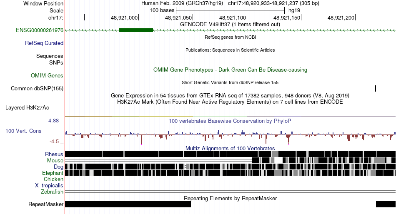The image size is (396, 214).
Task: Click the 100 vertebrates Basewise Conservation title
Action: (x=230, y=121)
